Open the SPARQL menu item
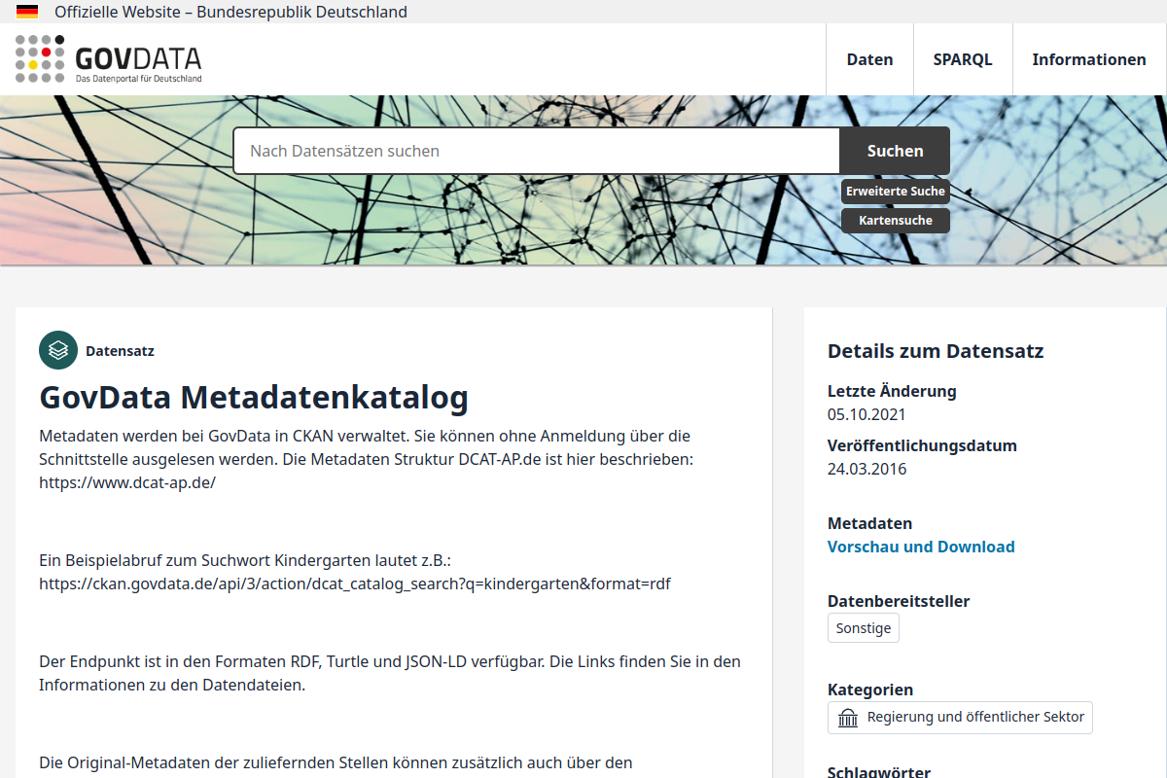Image resolution: width=1167 pixels, height=778 pixels. pos(963,59)
